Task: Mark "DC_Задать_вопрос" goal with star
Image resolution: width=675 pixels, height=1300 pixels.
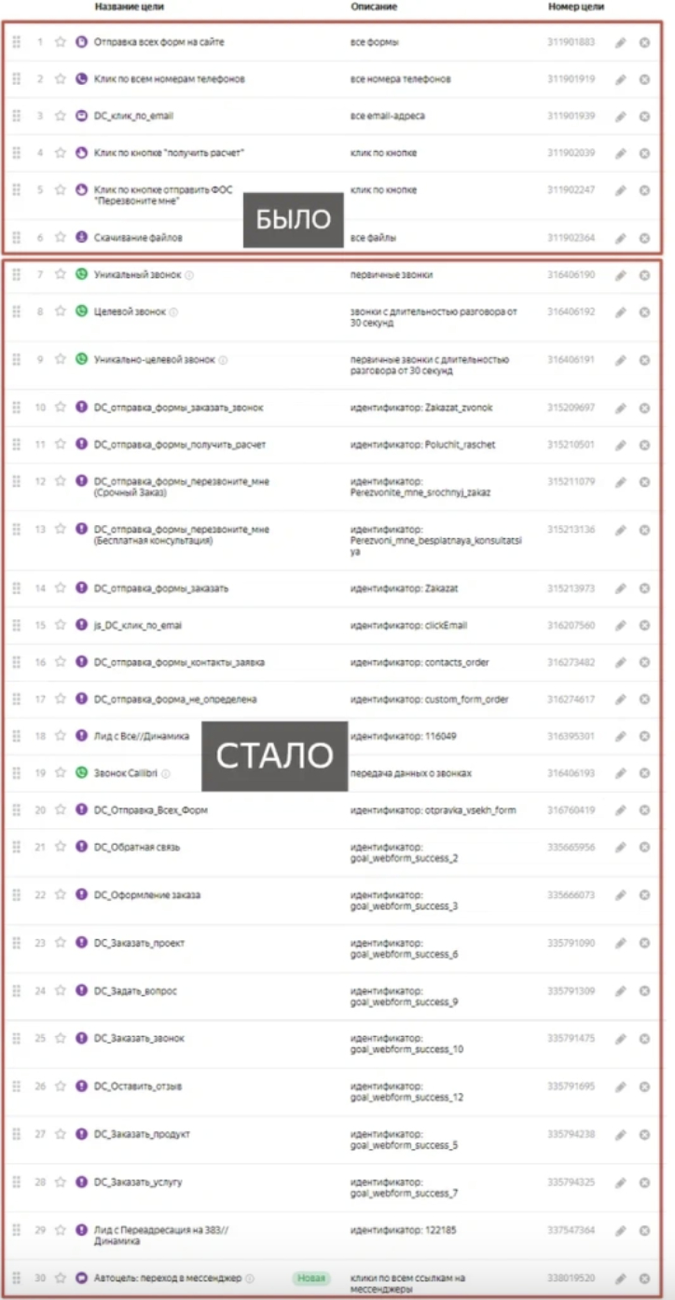Action: 61,990
